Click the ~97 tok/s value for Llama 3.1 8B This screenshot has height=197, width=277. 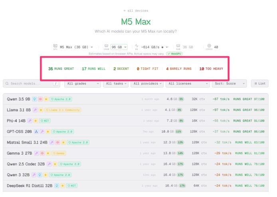point(221,110)
